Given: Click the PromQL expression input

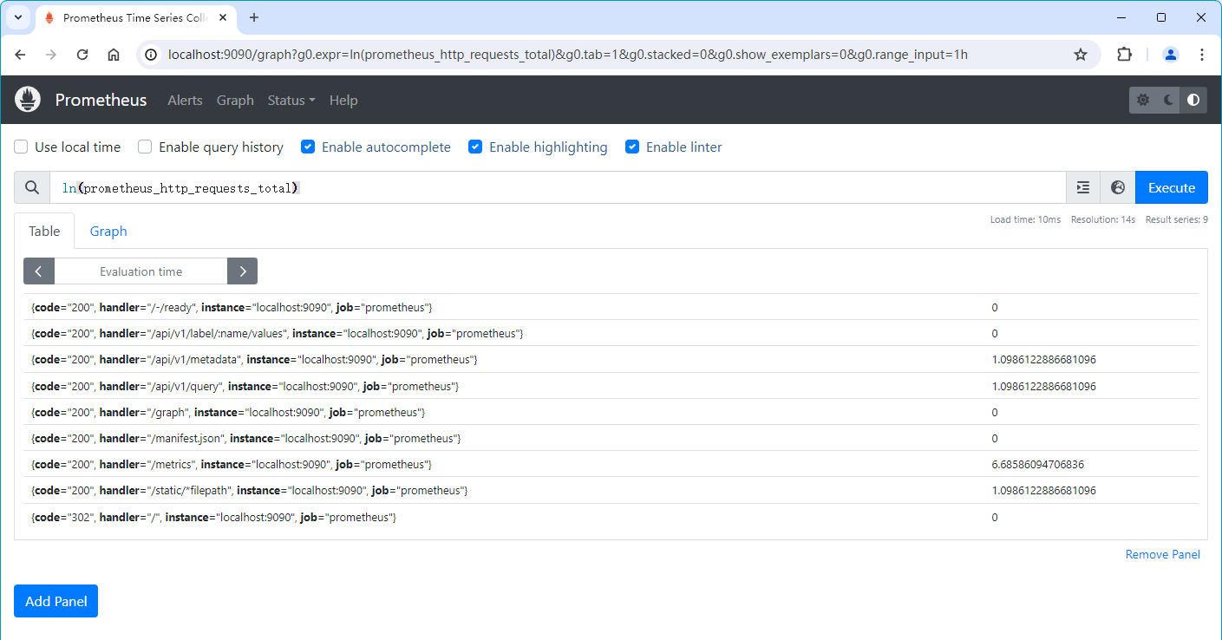Looking at the screenshot, I should click(x=558, y=187).
